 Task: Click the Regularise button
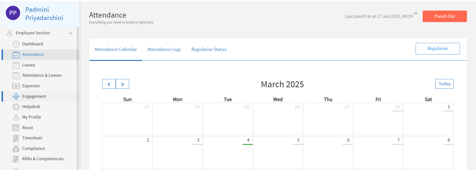click(438, 49)
